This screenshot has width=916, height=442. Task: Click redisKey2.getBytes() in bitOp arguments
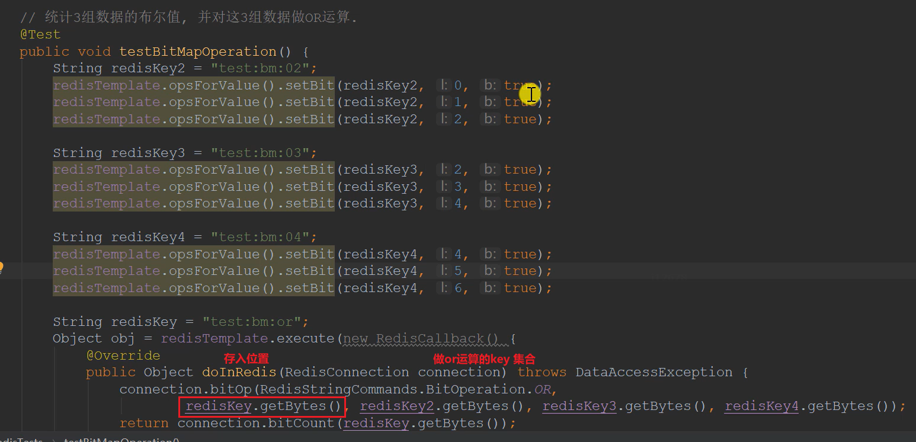[x=443, y=406]
